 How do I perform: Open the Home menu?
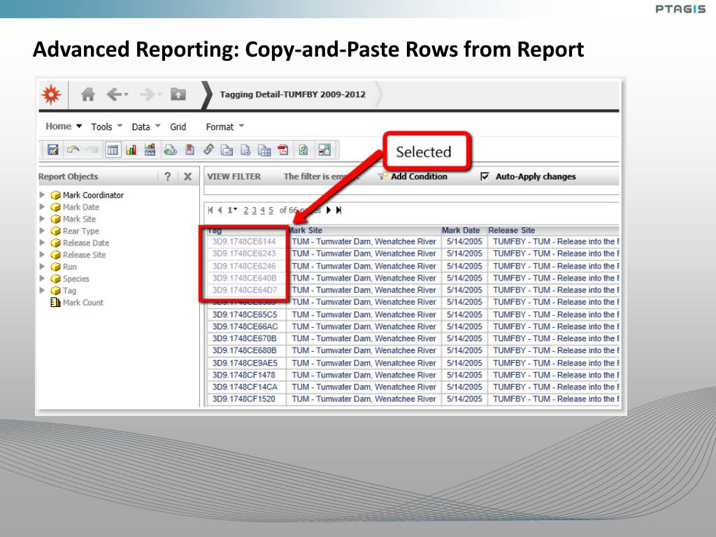point(64,127)
